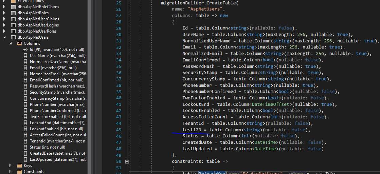The height and width of the screenshot is (174, 380).
Task: Click the column icon beside AccessFailedCount
Action: click(x=25, y=135)
